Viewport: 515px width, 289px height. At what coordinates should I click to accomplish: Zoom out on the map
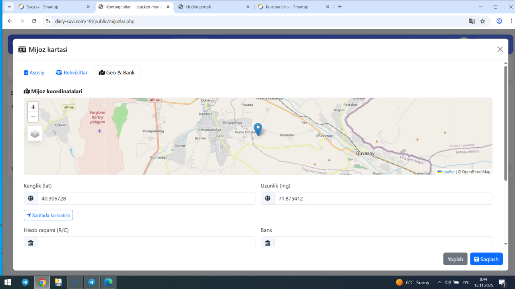pyautogui.click(x=33, y=117)
